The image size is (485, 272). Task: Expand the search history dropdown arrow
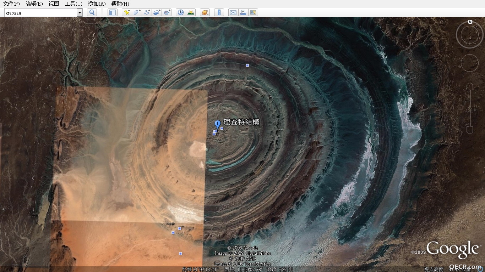click(80, 13)
